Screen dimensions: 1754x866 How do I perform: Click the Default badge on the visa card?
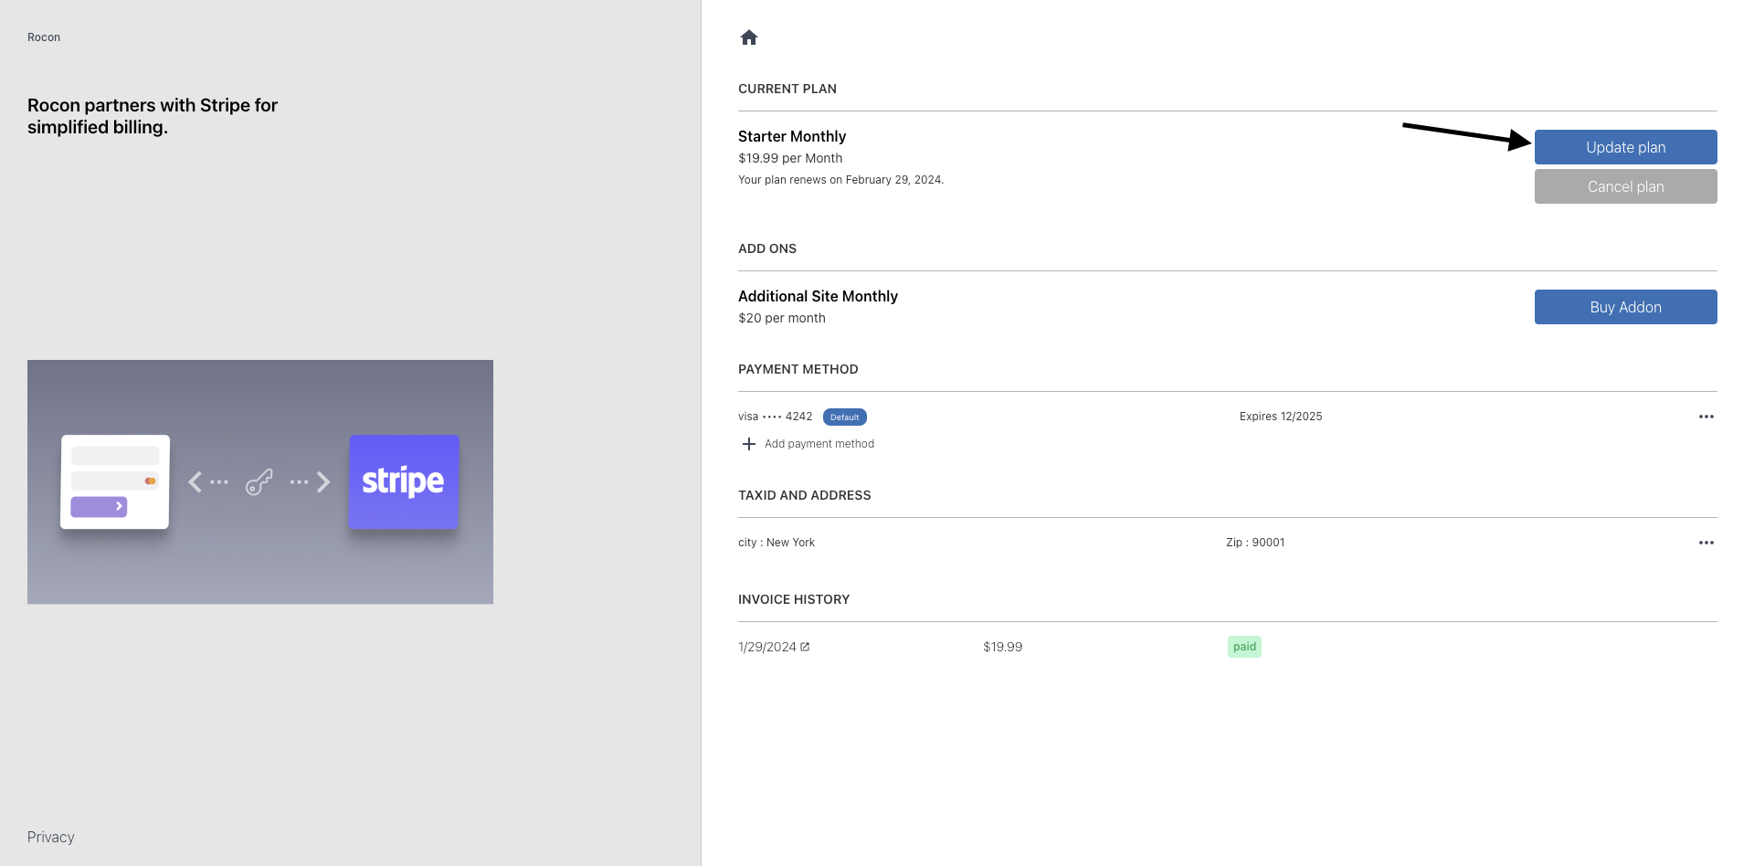(x=844, y=417)
